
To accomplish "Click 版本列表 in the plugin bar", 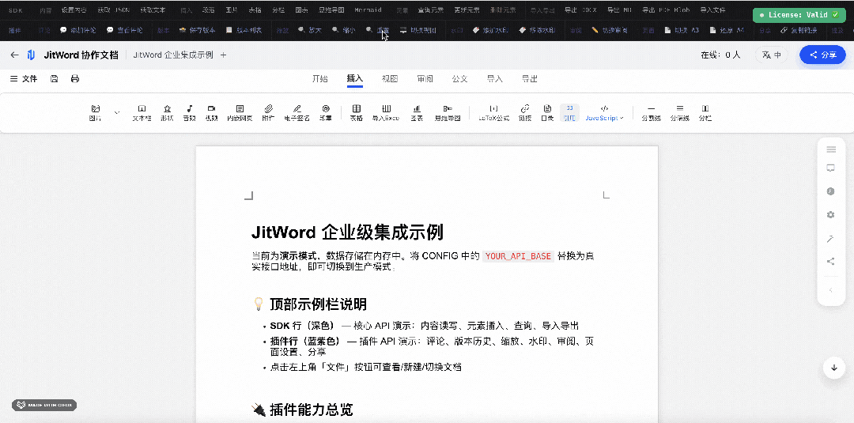I will (244, 31).
